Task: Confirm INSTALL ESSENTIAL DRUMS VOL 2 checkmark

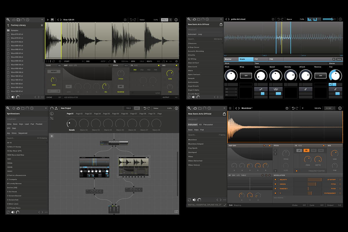Action: (224, 205)
